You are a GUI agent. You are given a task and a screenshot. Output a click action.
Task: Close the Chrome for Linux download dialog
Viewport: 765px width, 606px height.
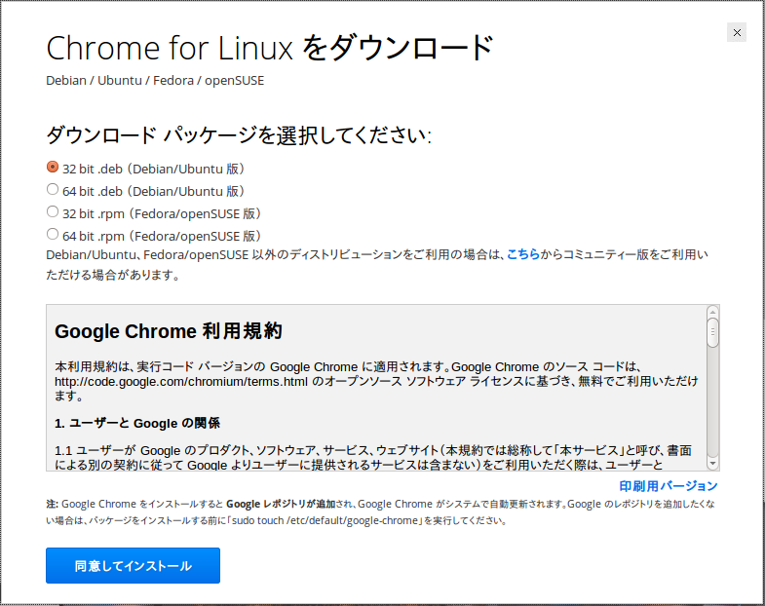tap(737, 32)
